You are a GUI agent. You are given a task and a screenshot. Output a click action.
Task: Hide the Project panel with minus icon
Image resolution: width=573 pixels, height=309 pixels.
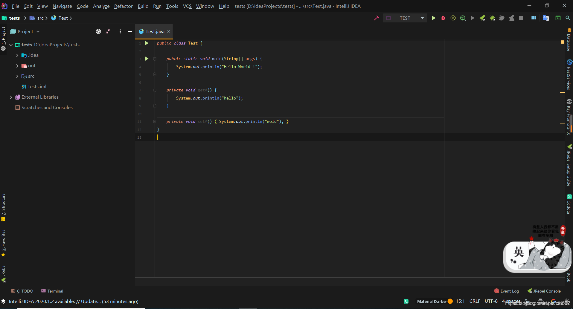pyautogui.click(x=130, y=31)
